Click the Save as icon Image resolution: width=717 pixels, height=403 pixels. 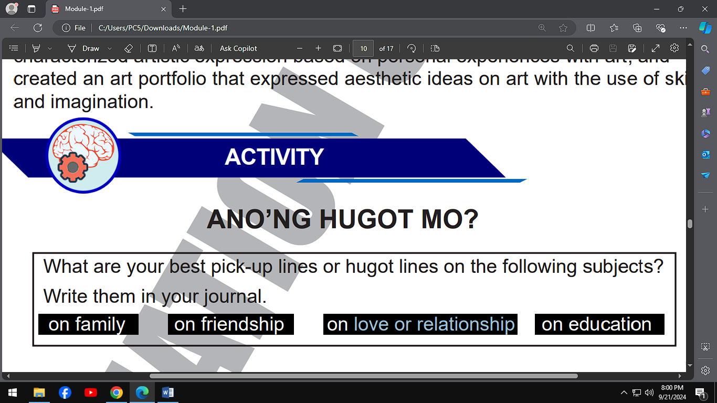632,48
